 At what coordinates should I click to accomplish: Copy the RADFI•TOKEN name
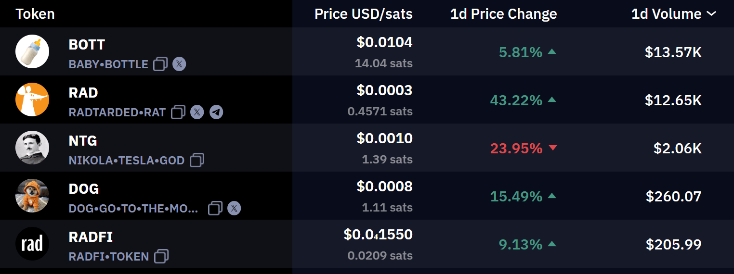coord(161,256)
